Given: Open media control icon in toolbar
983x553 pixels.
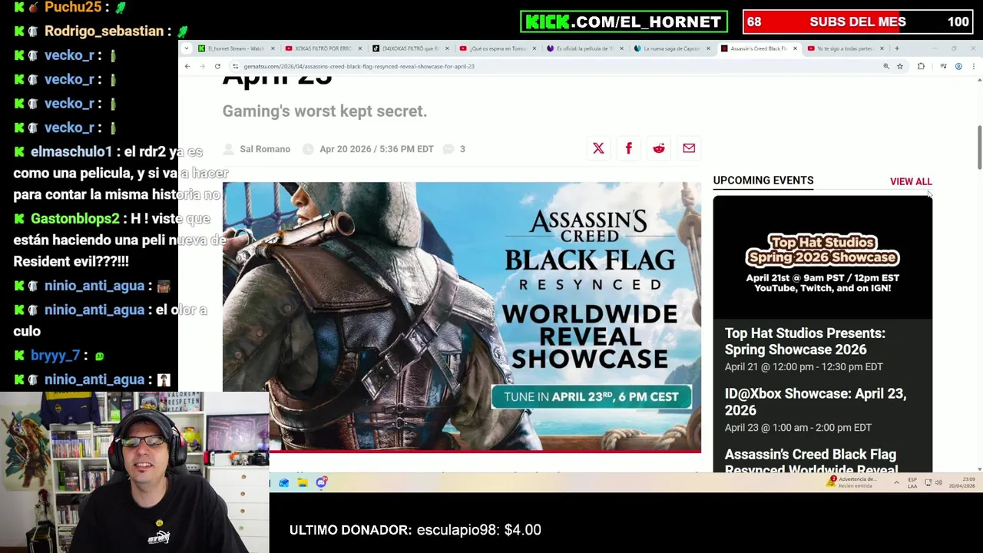Looking at the screenshot, I should point(943,66).
